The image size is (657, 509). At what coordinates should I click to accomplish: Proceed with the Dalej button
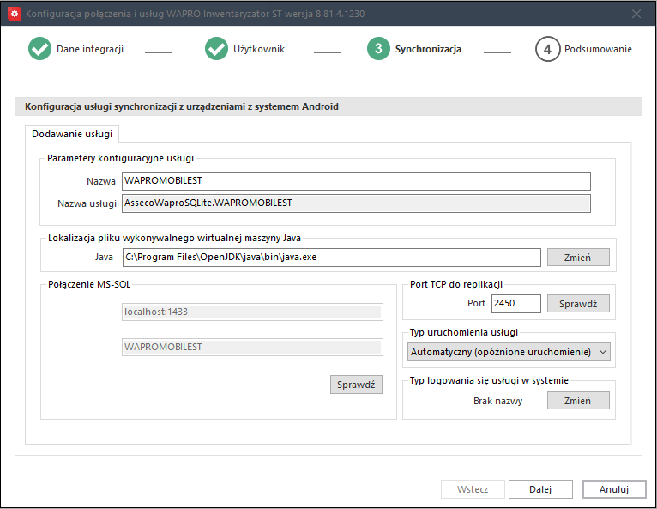(x=540, y=489)
